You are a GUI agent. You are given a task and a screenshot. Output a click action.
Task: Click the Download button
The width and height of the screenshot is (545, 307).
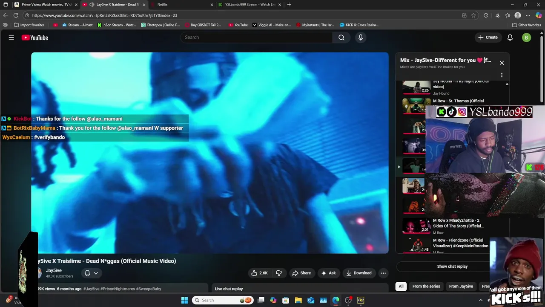click(359, 273)
